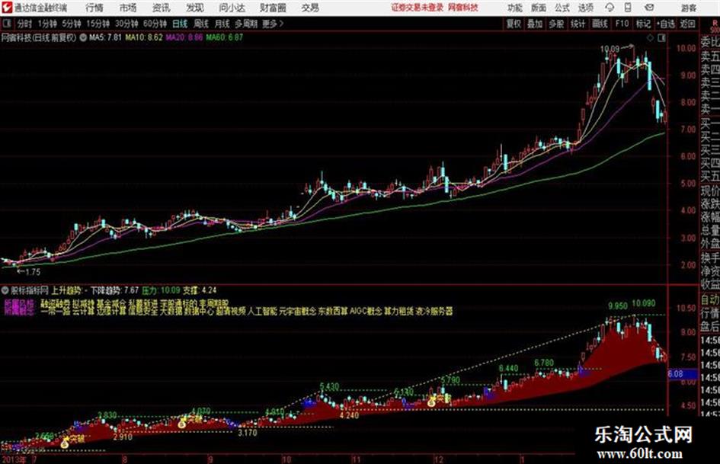Click the 返回 back button
The height and width of the screenshot is (464, 720).
pos(687,24)
